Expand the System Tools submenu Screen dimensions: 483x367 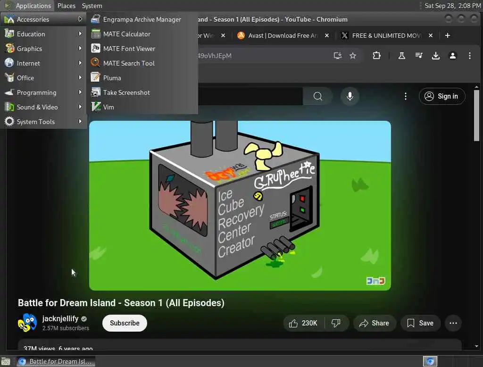point(43,122)
